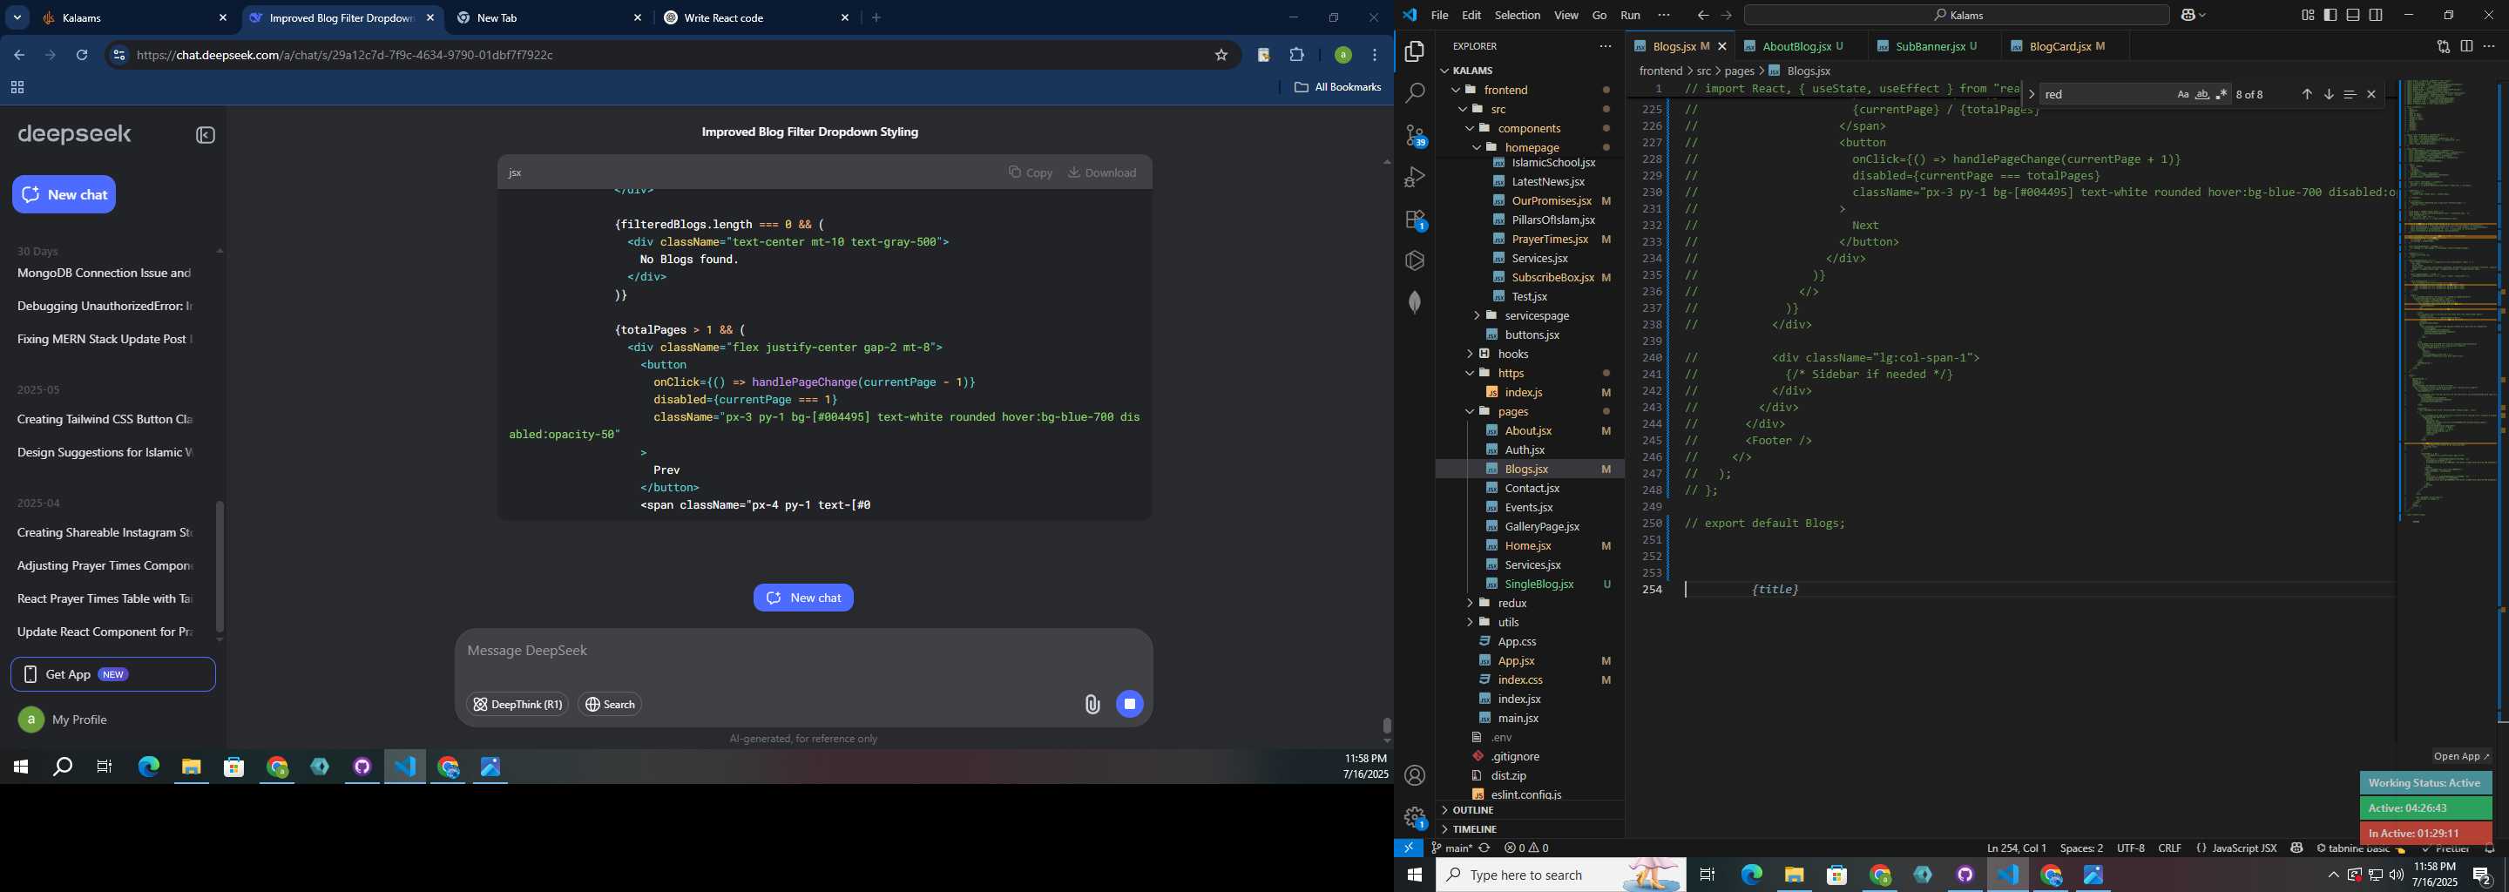Download the jsx code block

click(x=1101, y=172)
